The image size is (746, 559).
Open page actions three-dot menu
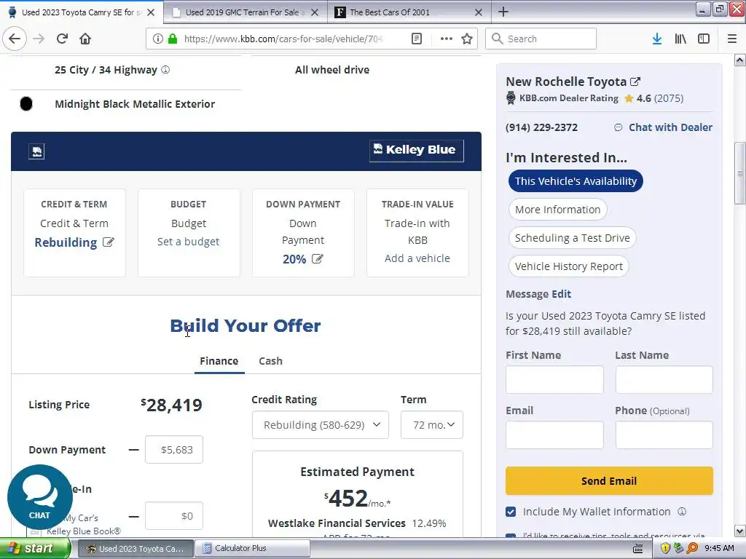(x=447, y=39)
